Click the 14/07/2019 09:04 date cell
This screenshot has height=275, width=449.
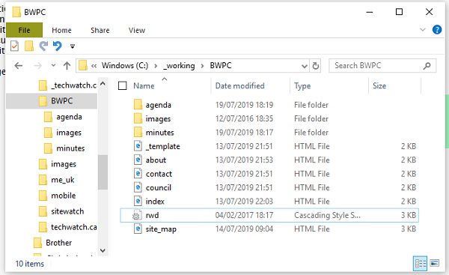pos(244,229)
